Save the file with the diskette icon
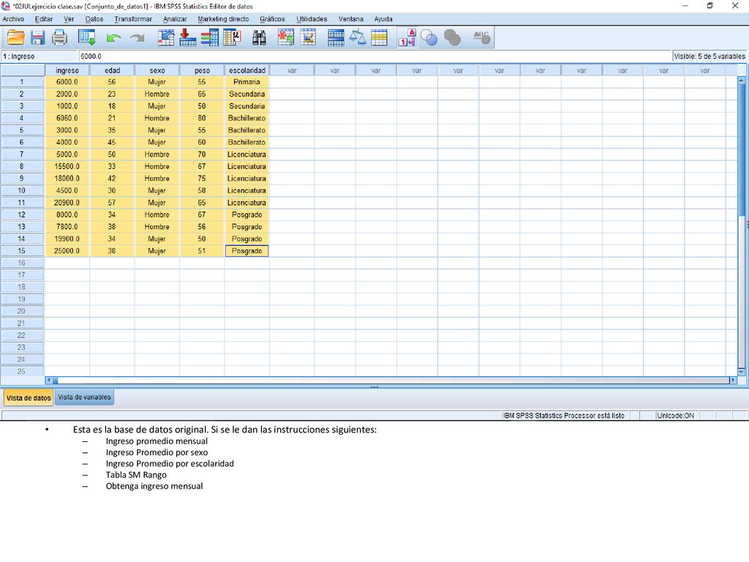This screenshot has width=749, height=562. tap(38, 37)
